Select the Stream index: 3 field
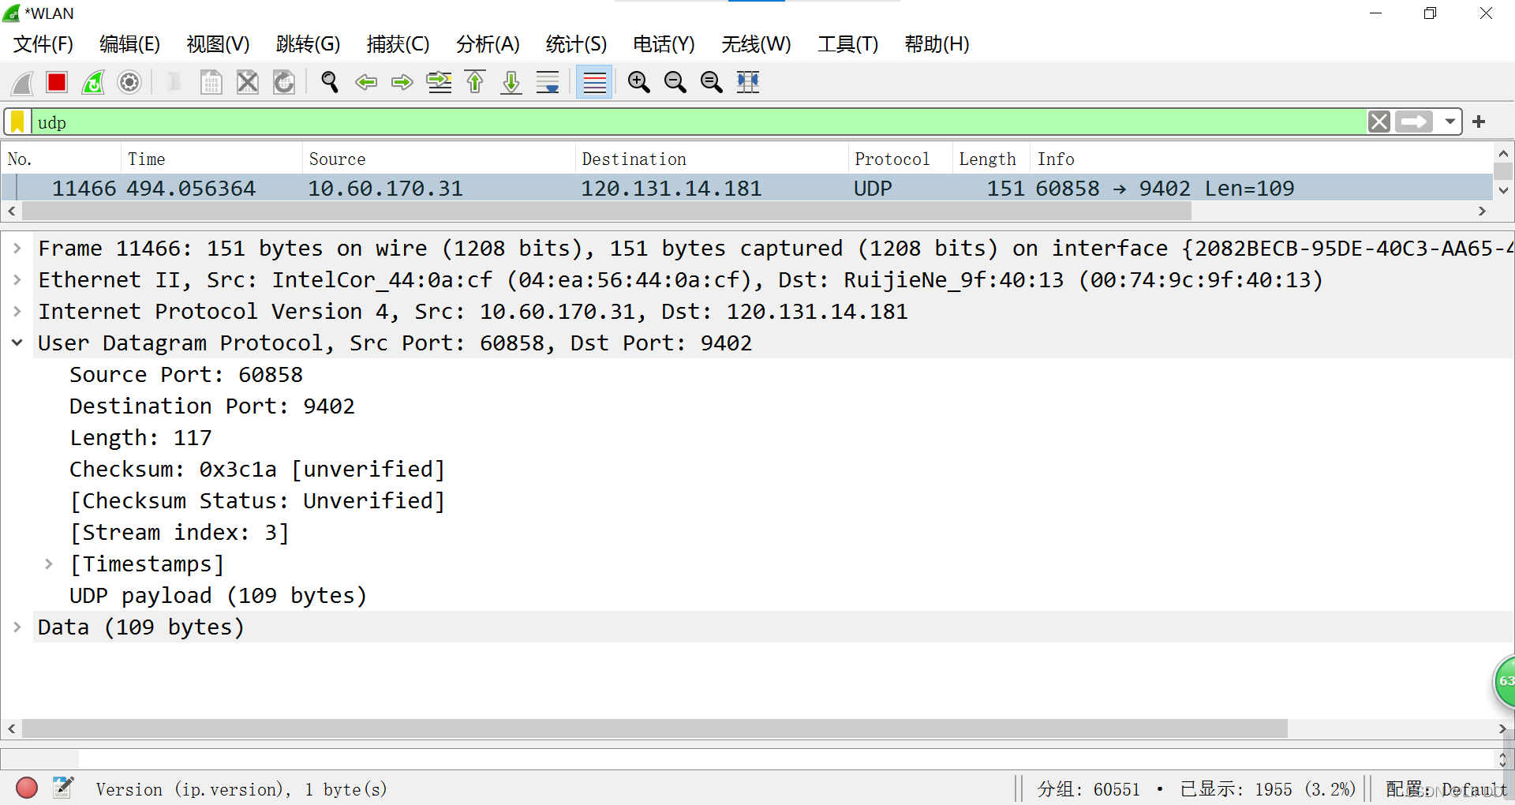The height and width of the screenshot is (805, 1515). 179,533
